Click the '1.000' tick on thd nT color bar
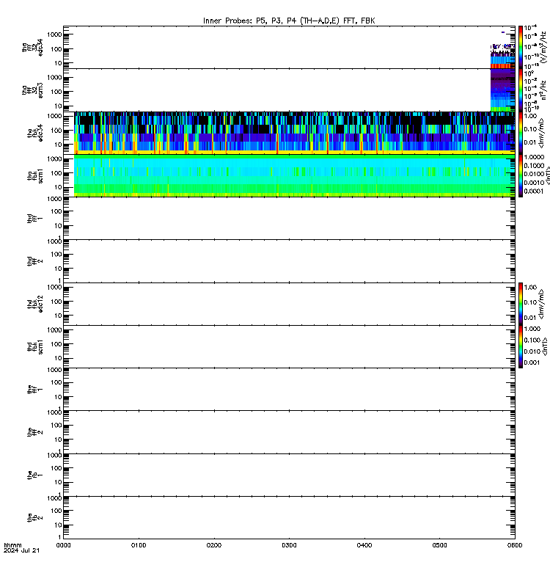Screen dimensions: 550x587 [532, 329]
